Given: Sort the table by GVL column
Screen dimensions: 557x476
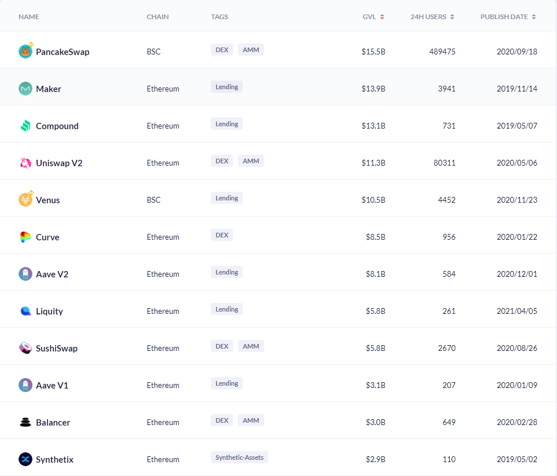Looking at the screenshot, I should (x=382, y=17).
